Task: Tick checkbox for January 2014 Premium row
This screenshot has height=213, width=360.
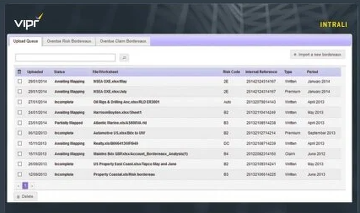Action: tap(20, 91)
